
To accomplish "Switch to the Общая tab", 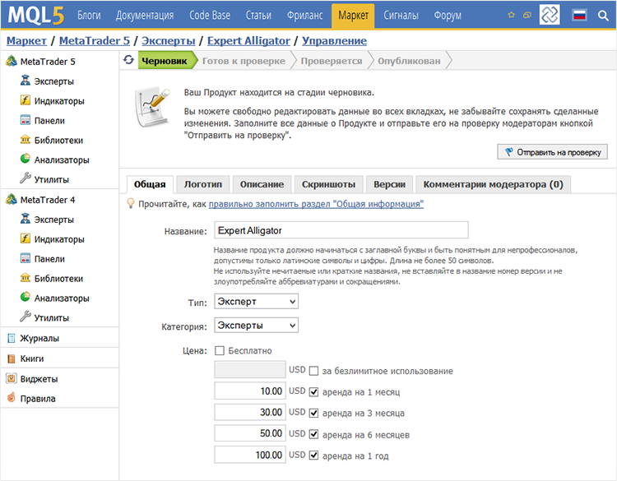I will click(x=150, y=184).
